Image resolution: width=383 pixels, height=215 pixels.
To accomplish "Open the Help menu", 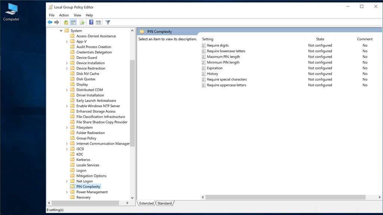I will [89, 15].
